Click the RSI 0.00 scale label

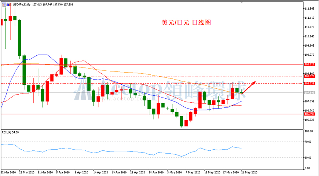pyautogui.click(x=308, y=168)
